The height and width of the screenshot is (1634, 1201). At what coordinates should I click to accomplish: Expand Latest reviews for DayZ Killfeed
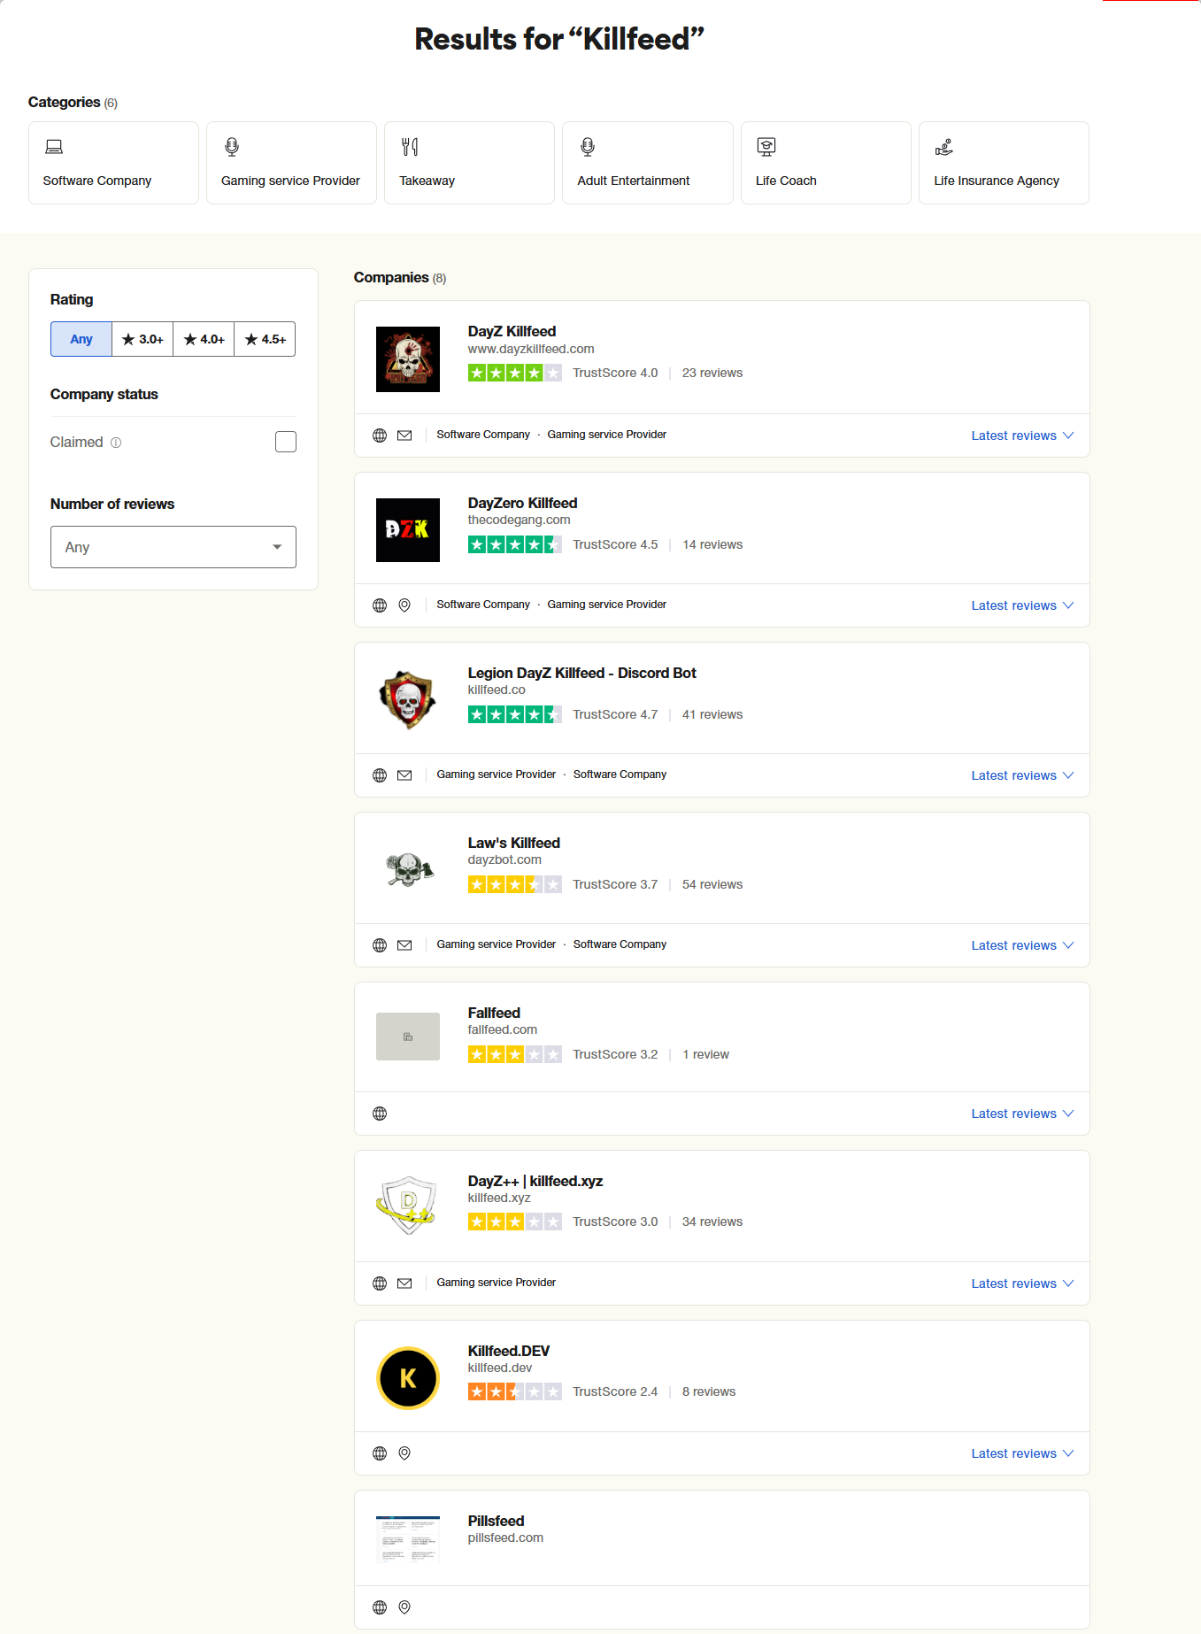point(1022,435)
